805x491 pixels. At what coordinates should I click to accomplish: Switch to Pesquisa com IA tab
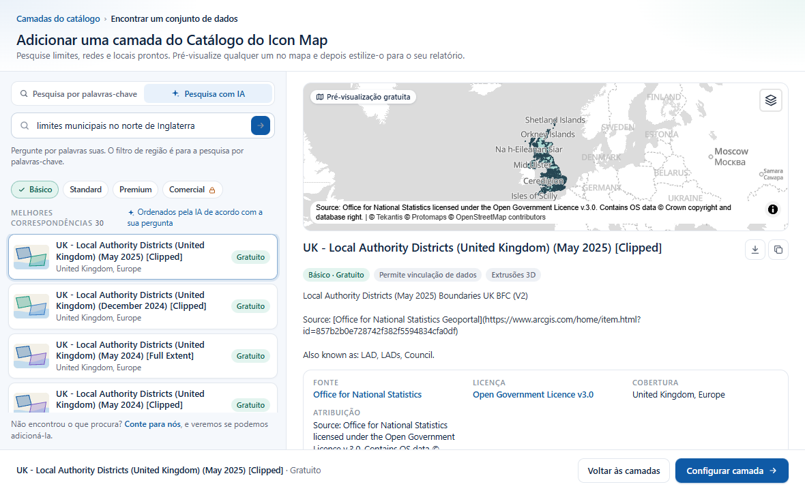[209, 94]
